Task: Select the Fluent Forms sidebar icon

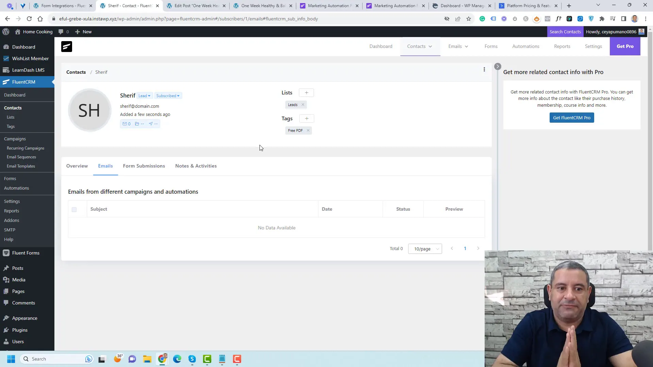Action: 6,252
